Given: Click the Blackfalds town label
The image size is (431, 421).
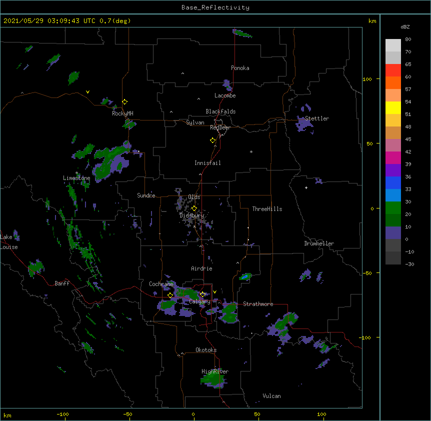Looking at the screenshot, I should click(x=220, y=111).
